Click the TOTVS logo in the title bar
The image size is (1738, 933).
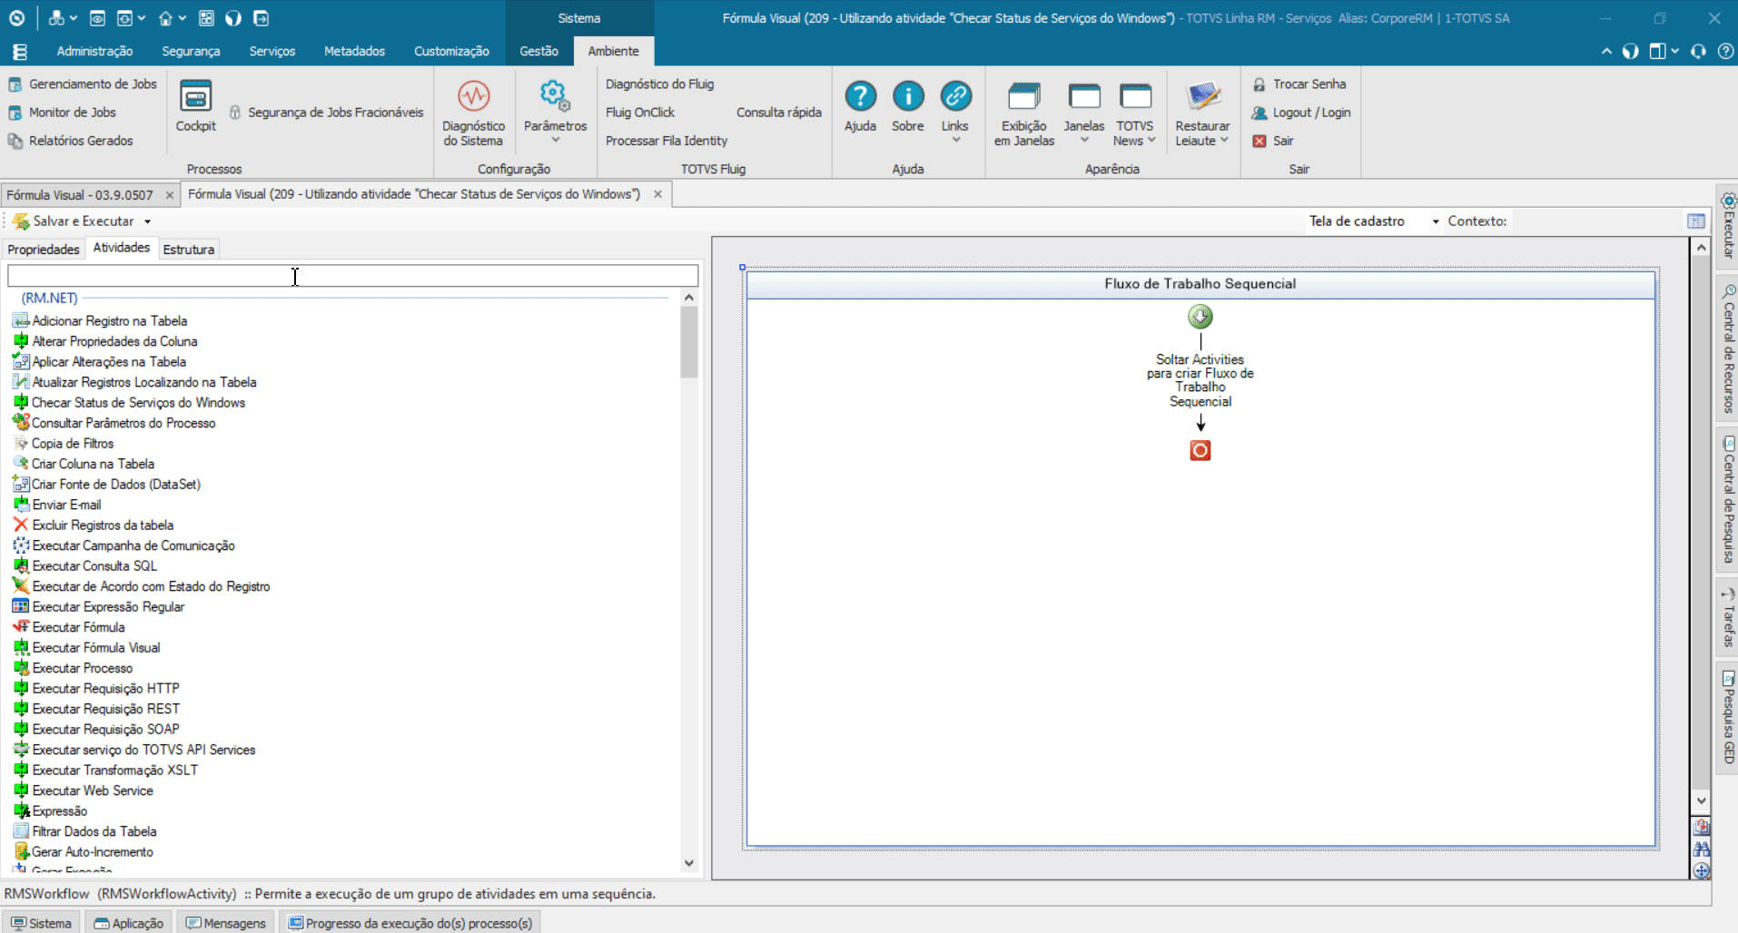click(16, 18)
